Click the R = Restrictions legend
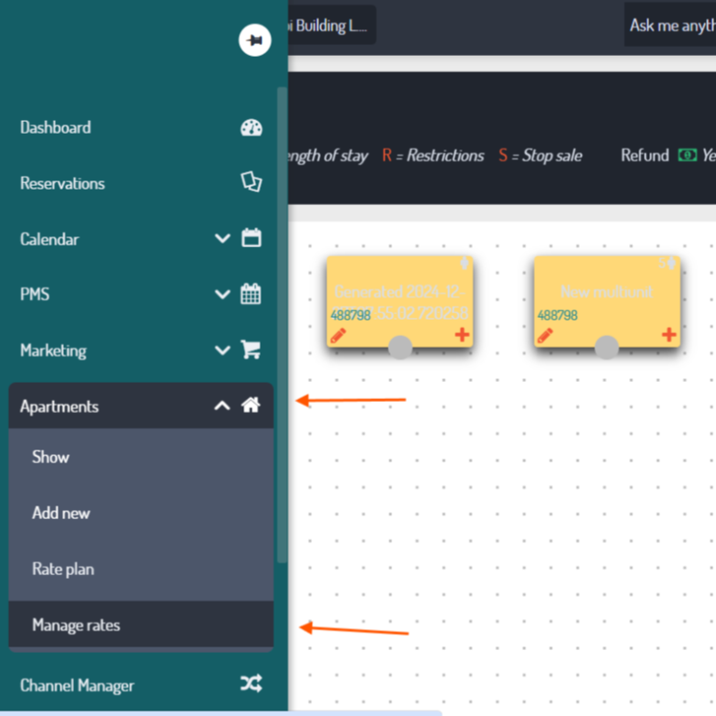This screenshot has height=716, width=716. (x=433, y=156)
